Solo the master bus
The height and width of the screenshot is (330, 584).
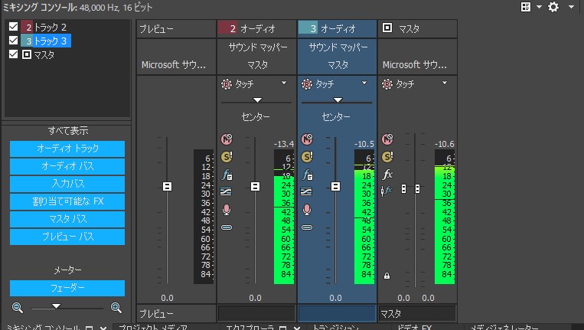[387, 157]
